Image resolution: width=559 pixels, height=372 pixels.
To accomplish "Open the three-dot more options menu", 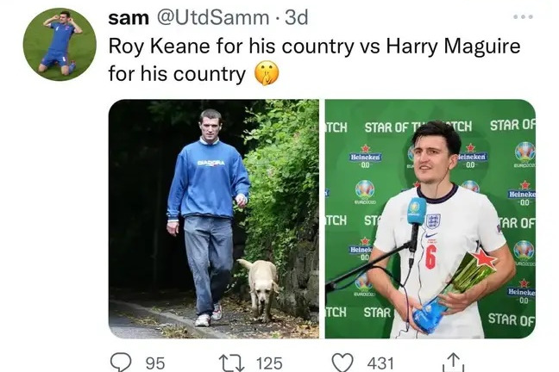I will (523, 16).
